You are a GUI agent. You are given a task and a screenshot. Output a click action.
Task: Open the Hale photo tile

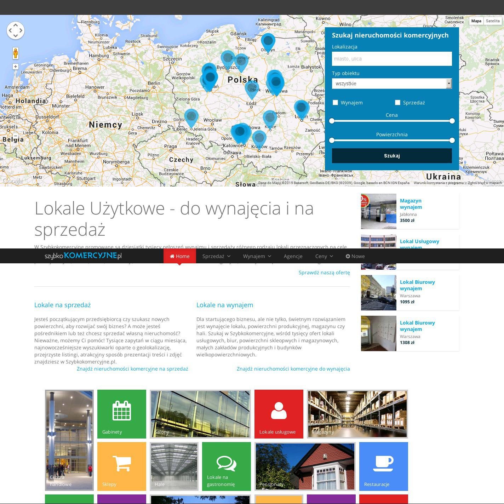[174, 466]
